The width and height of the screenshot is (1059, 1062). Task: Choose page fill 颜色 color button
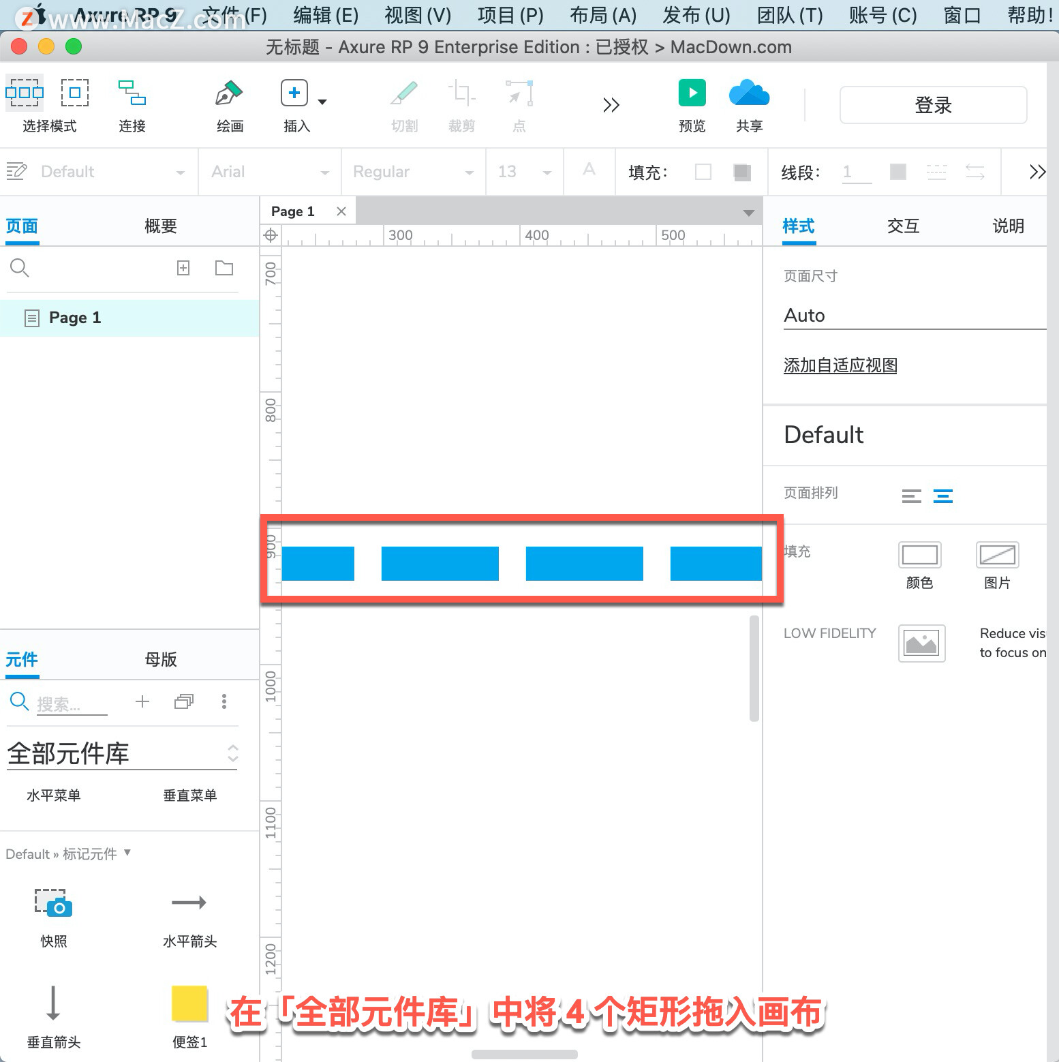[920, 555]
